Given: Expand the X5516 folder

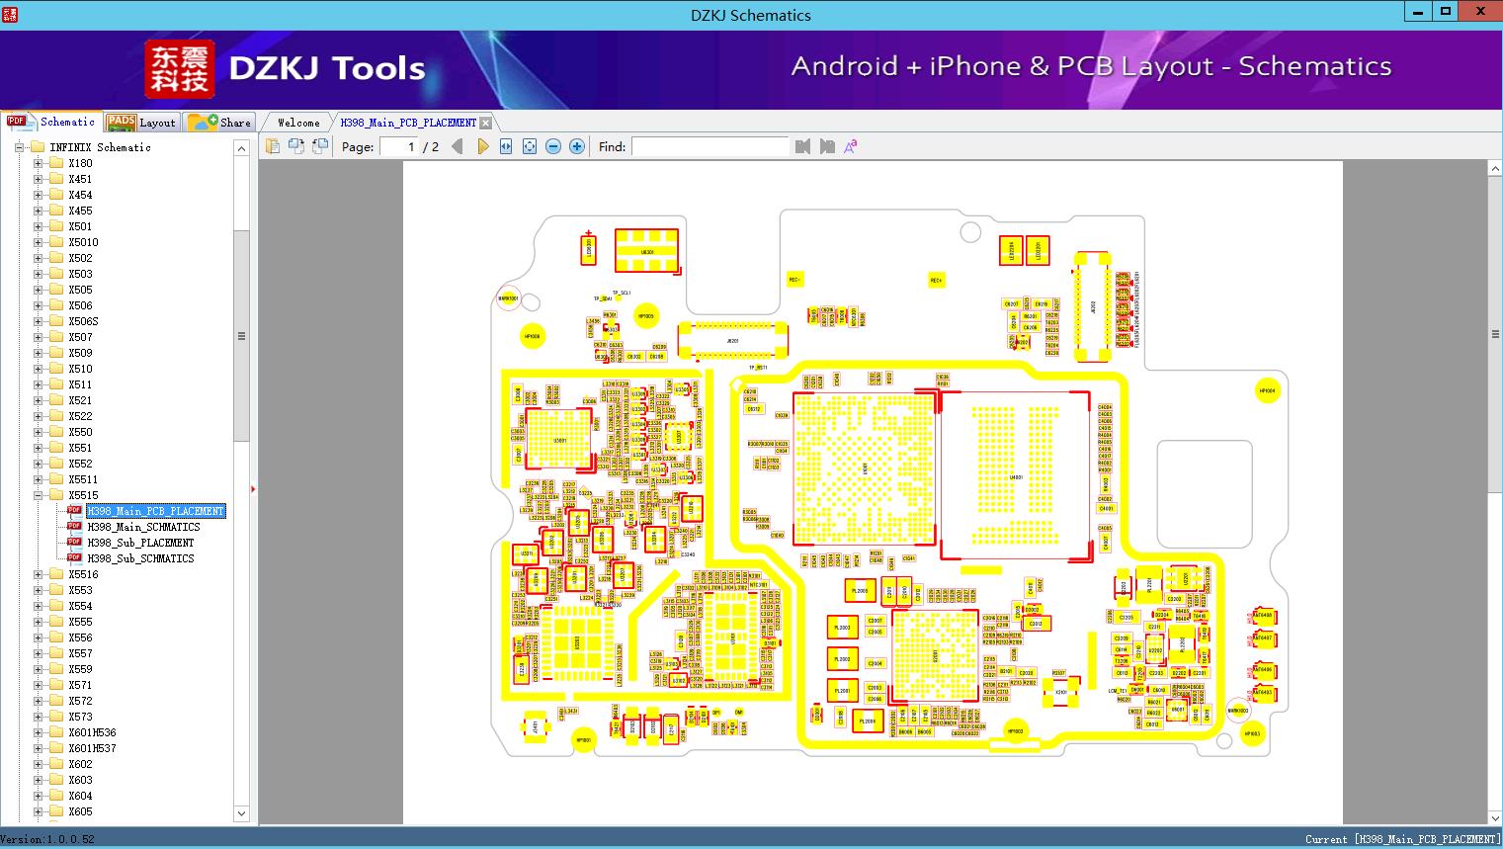Looking at the screenshot, I should [x=38, y=574].
